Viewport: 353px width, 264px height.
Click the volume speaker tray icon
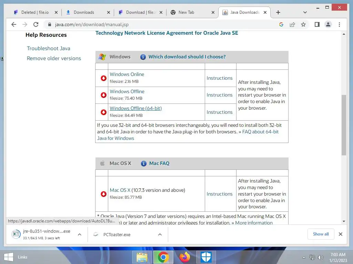click(x=320, y=257)
